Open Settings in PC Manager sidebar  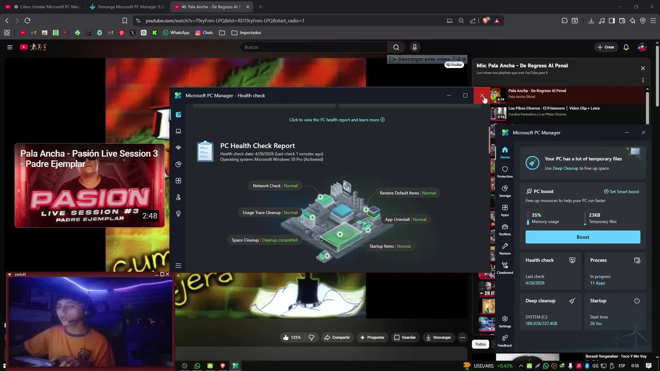505,322
